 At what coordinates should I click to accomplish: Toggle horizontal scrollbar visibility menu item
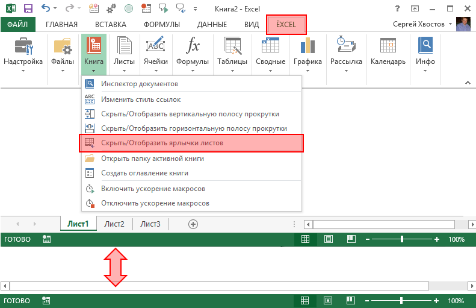(191, 128)
